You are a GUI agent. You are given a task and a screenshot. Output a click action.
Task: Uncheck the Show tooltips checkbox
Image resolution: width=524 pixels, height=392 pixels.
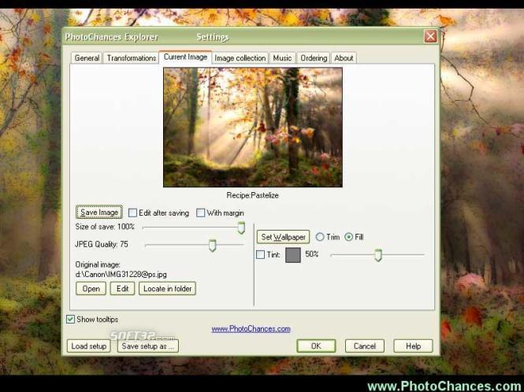(70, 320)
